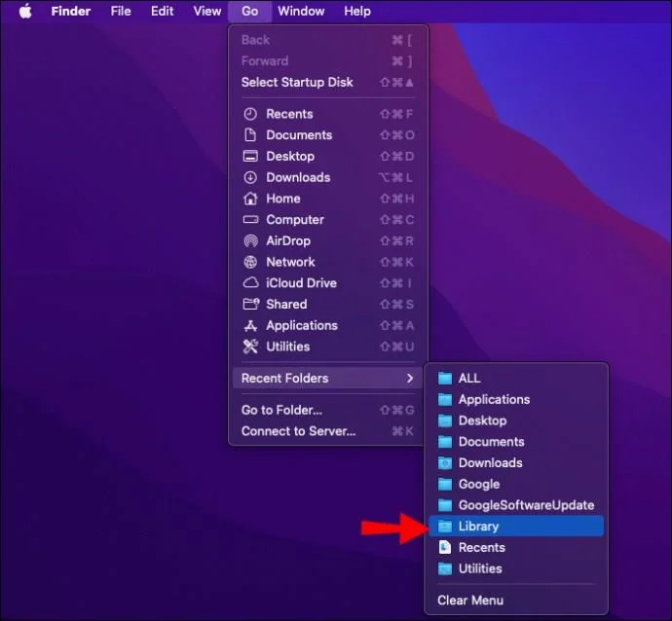The height and width of the screenshot is (621, 672).
Task: Click the Downloads arrow icon in Go menu
Action: tap(250, 177)
